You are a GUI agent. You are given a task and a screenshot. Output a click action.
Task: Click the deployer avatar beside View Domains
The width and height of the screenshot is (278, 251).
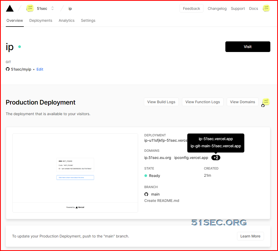tap(266, 102)
